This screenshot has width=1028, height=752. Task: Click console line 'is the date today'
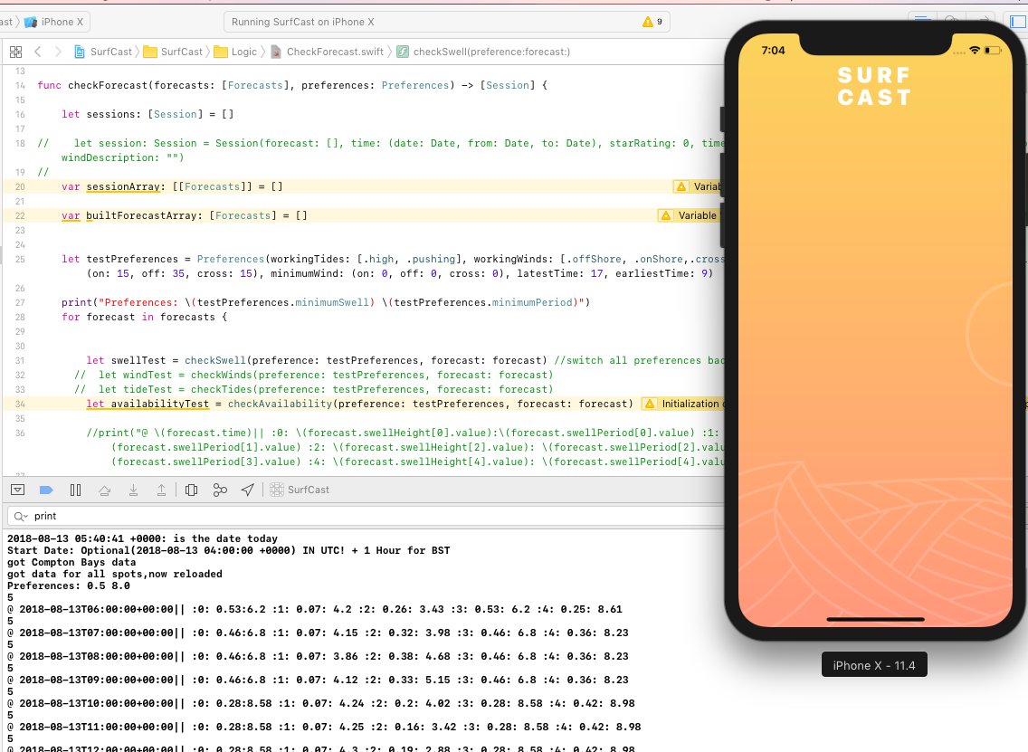tap(142, 538)
